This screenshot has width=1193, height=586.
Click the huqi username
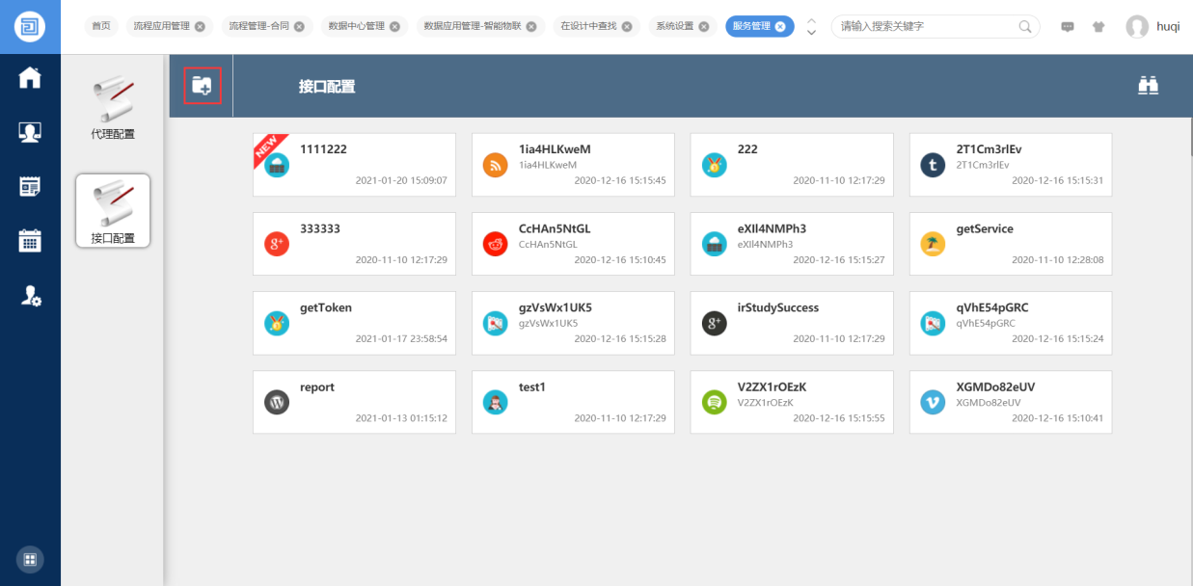click(1168, 27)
